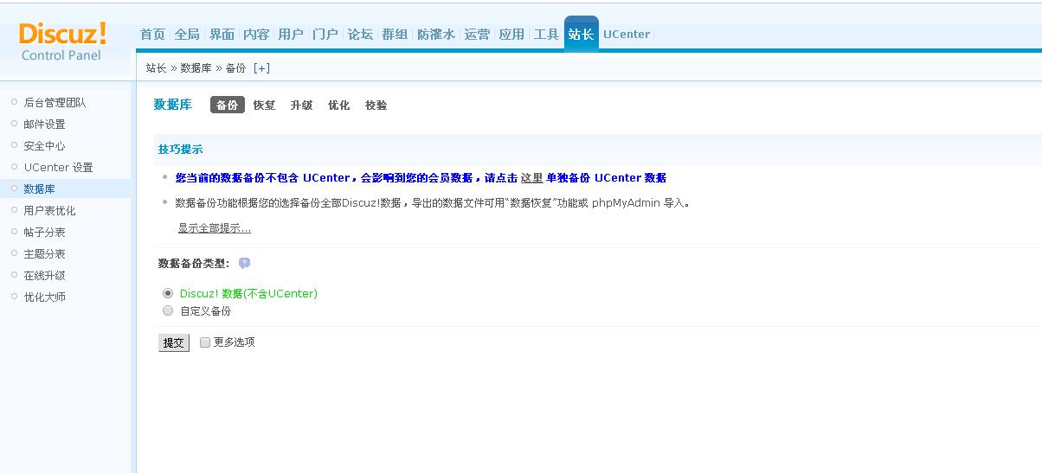Open 后台管理团队 in the sidebar
The height and width of the screenshot is (473, 1042).
click(x=55, y=102)
